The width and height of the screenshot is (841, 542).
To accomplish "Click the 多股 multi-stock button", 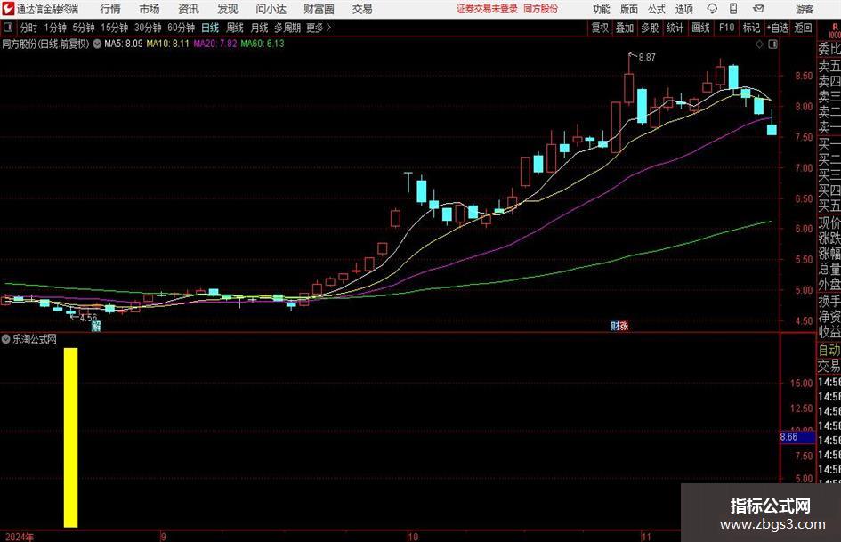I will point(650,28).
